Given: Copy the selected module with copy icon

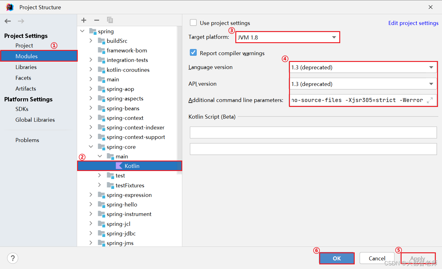Looking at the screenshot, I should (x=110, y=20).
